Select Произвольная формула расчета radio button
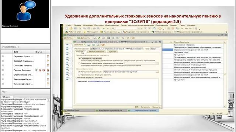Screen dimensions: 236x132 click(79, 75)
